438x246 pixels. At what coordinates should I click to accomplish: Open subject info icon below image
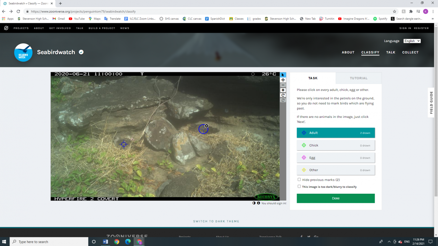pyautogui.click(x=258, y=203)
